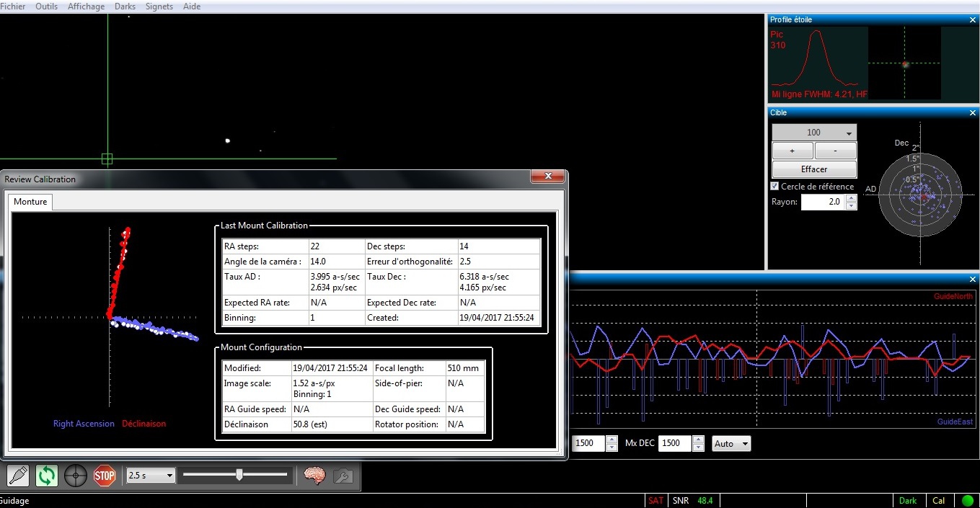Image resolution: width=980 pixels, height=508 pixels.
Task: Click the GuideNorth graph label
Action: pos(953,296)
